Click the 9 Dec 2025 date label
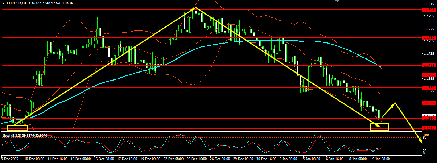 point(10,159)
